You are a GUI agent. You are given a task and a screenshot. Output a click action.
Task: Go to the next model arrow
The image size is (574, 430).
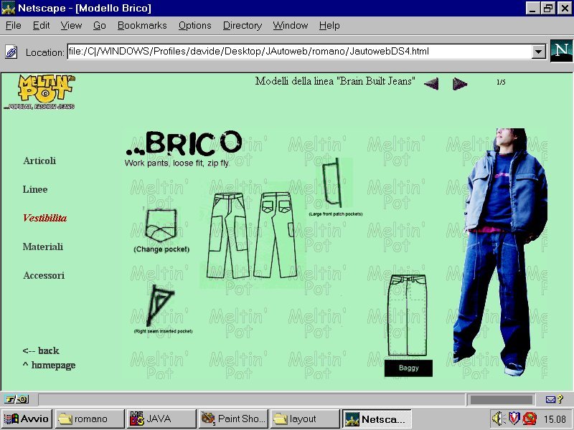(x=460, y=84)
